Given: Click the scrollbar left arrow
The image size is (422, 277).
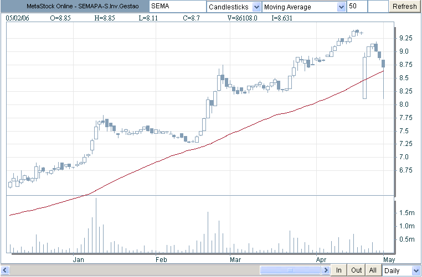Looking at the screenshot, I should pyautogui.click(x=5, y=270).
